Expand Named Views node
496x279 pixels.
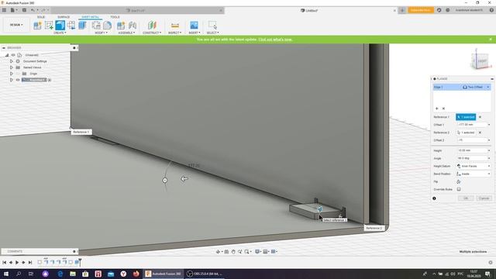tap(12, 67)
